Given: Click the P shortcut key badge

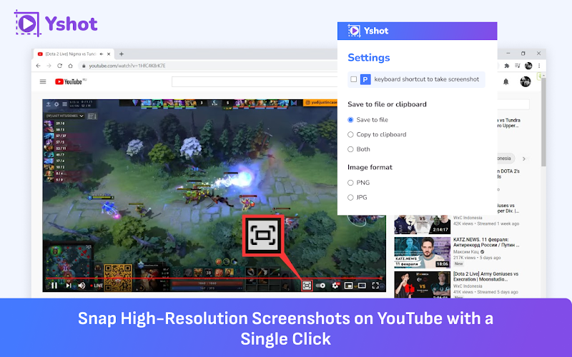Looking at the screenshot, I should [365, 79].
